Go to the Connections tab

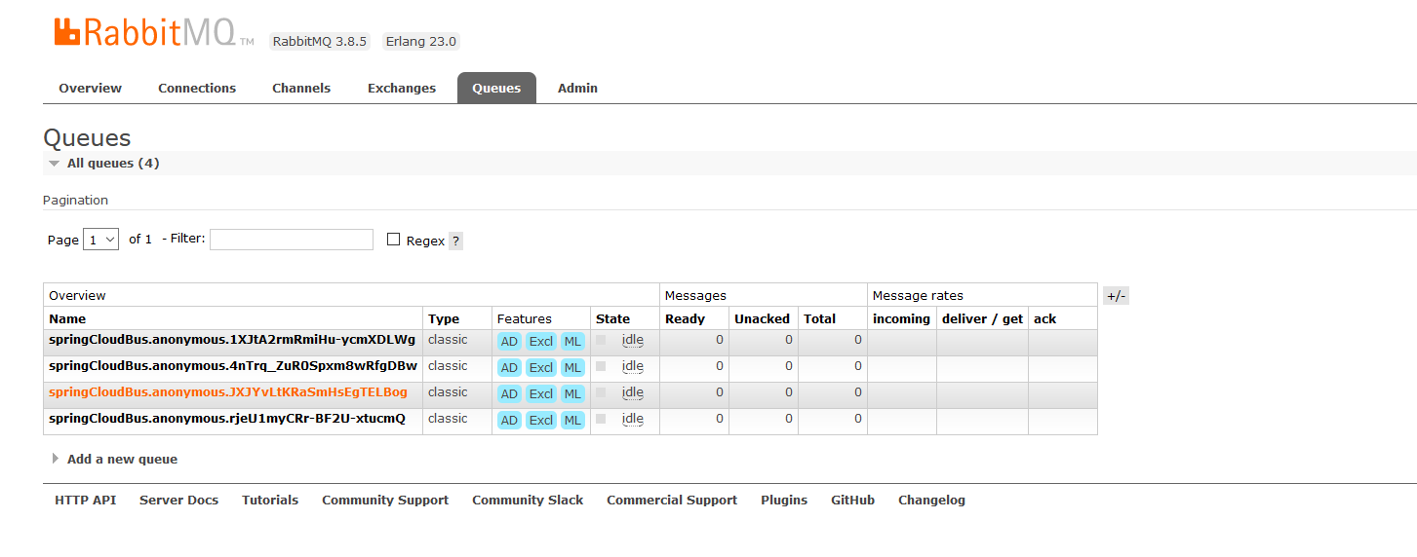pyautogui.click(x=197, y=88)
